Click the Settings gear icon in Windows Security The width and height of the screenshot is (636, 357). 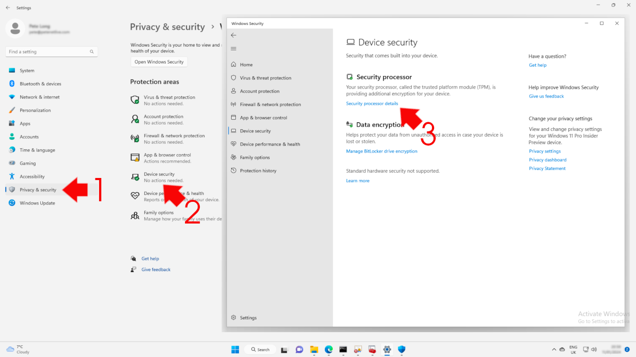click(x=233, y=318)
